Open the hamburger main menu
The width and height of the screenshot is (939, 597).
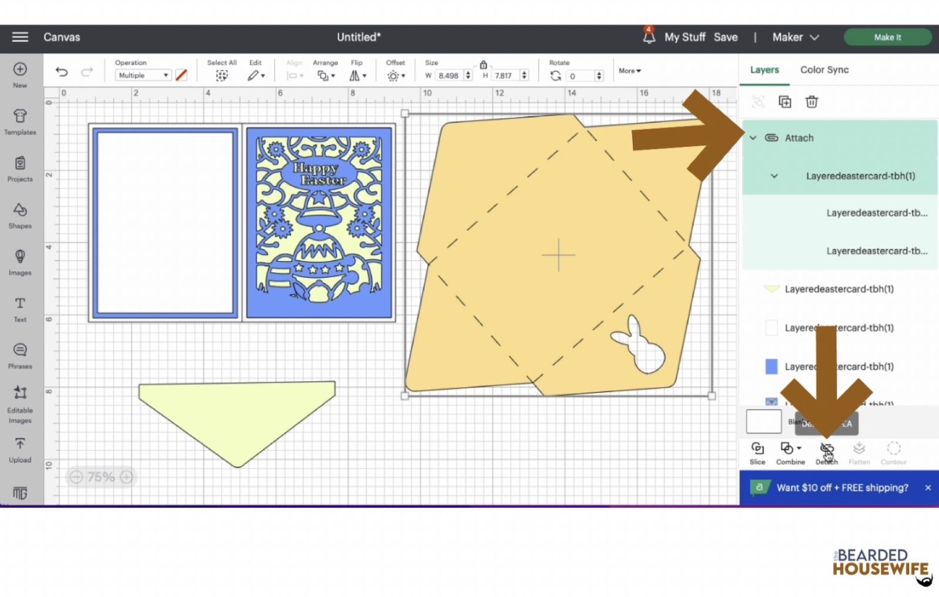point(20,37)
